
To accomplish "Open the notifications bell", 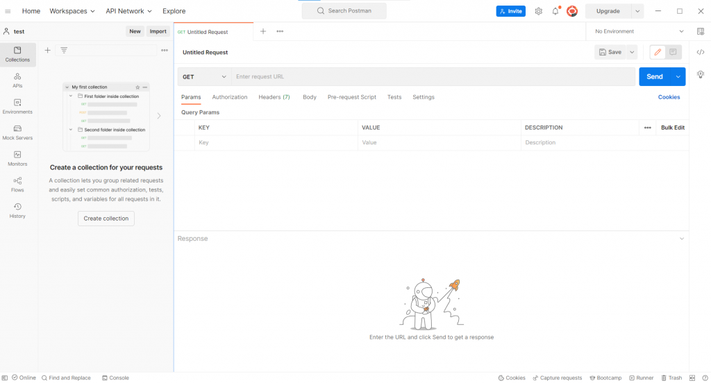I will [x=555, y=11].
